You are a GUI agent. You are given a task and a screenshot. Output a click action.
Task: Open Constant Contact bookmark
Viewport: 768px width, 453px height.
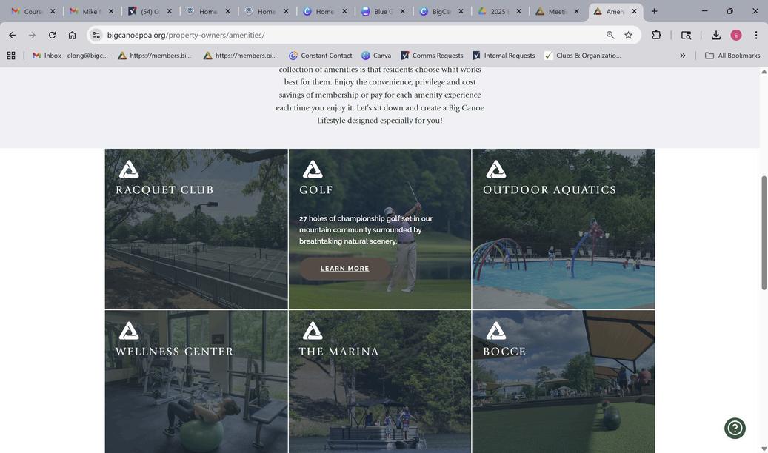(x=321, y=56)
